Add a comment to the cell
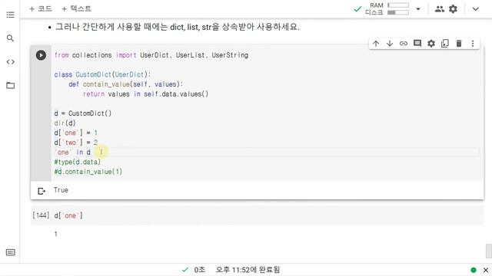Viewport: 492px width, 276px height. click(x=417, y=44)
